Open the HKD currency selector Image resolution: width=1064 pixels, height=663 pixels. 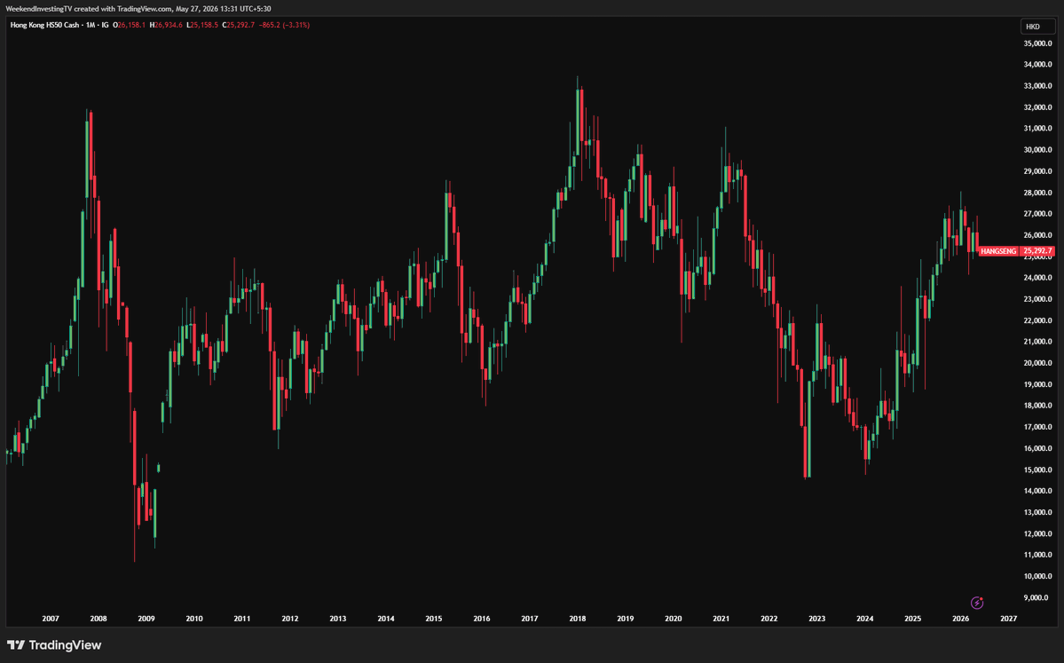pos(1037,27)
